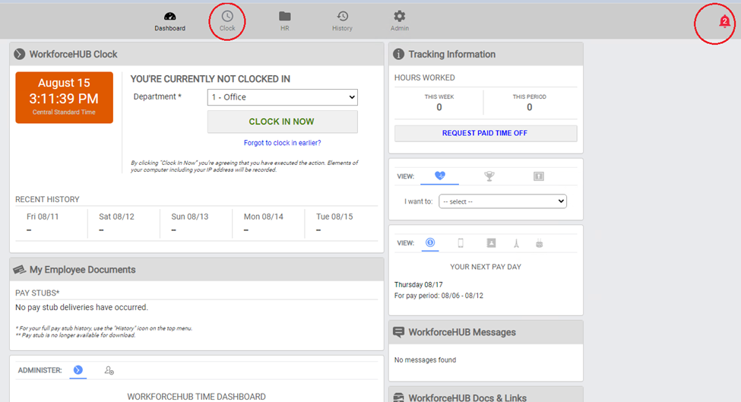Image resolution: width=741 pixels, height=402 pixels.
Task: Click the PAY STUBS heading
Action: pyautogui.click(x=37, y=293)
